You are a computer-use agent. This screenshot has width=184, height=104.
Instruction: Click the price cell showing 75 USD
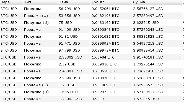pyautogui.click(x=74, y=23)
